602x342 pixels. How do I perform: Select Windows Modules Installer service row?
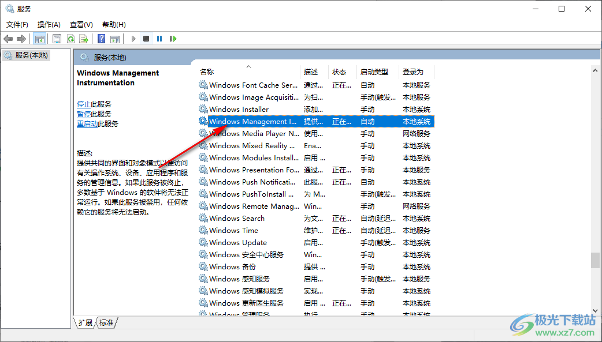317,157
